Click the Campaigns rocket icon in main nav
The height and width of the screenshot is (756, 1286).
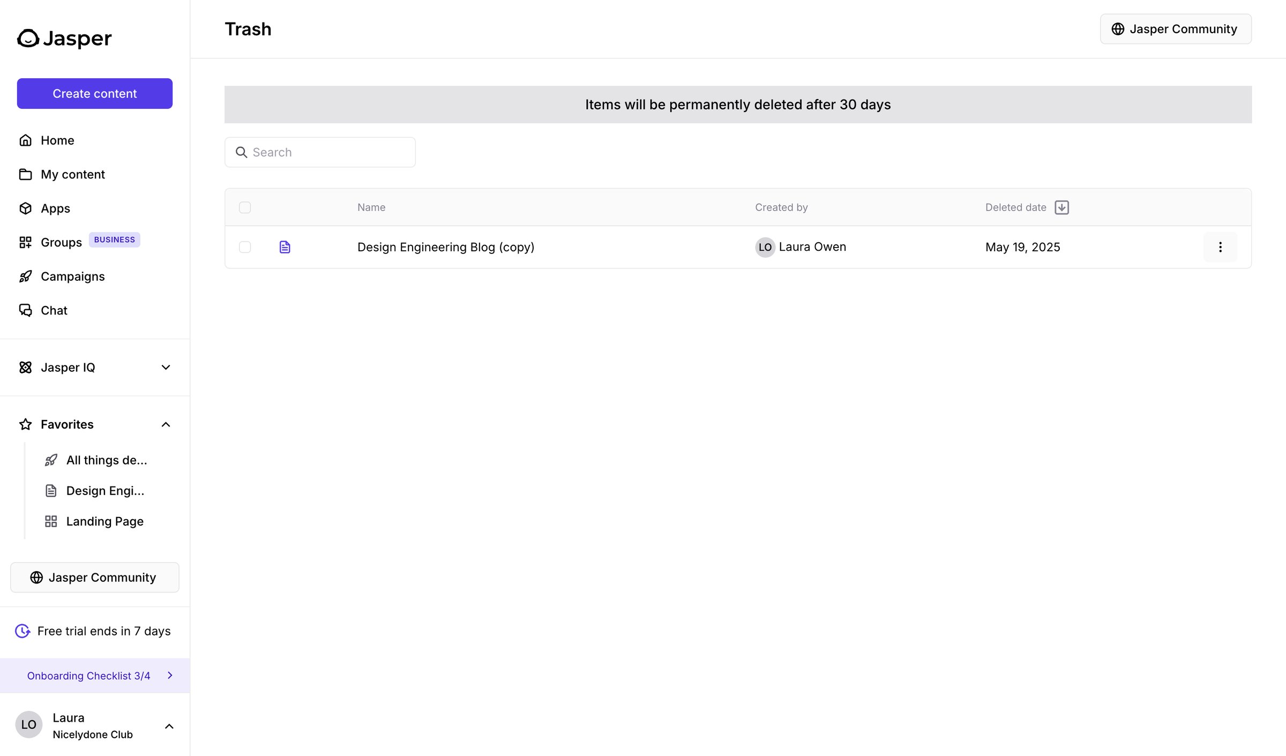(x=25, y=276)
